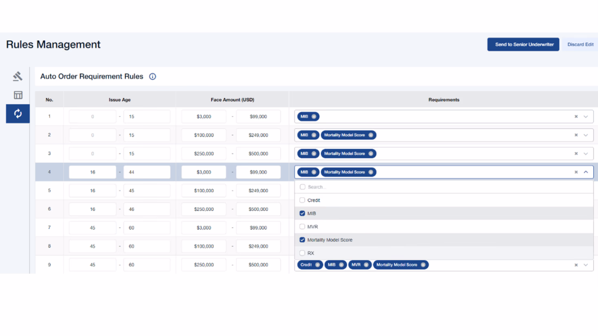Click the Discard Edit button
This screenshot has height=336, width=598.
tap(580, 44)
